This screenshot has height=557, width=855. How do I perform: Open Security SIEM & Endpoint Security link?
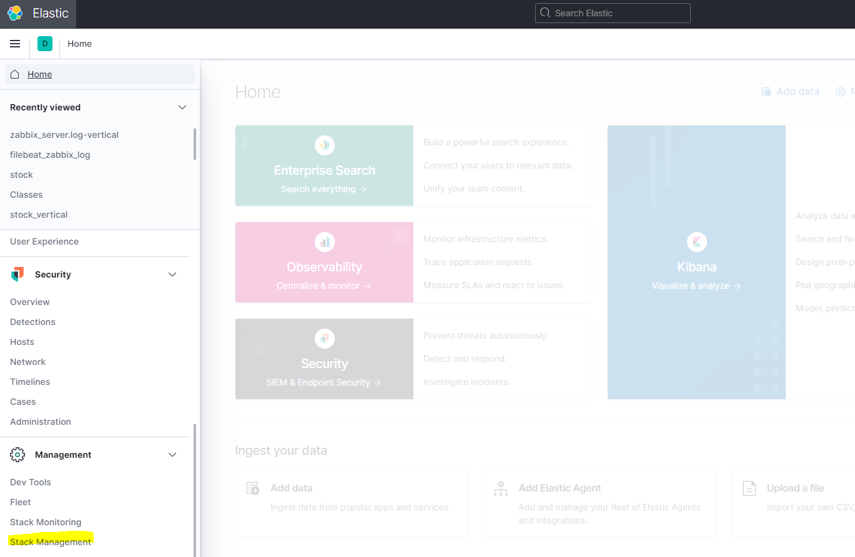tap(324, 382)
